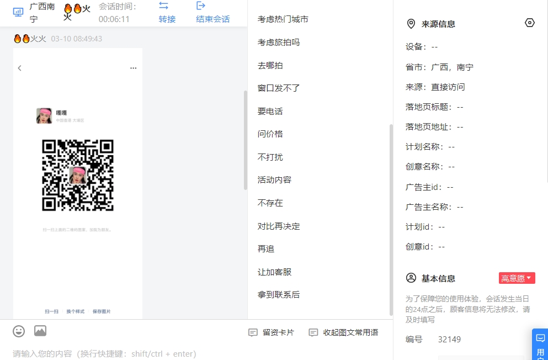Select the quick phrase 考虑旅拍吗
Screen dimensions: 548x360
pyautogui.click(x=279, y=43)
